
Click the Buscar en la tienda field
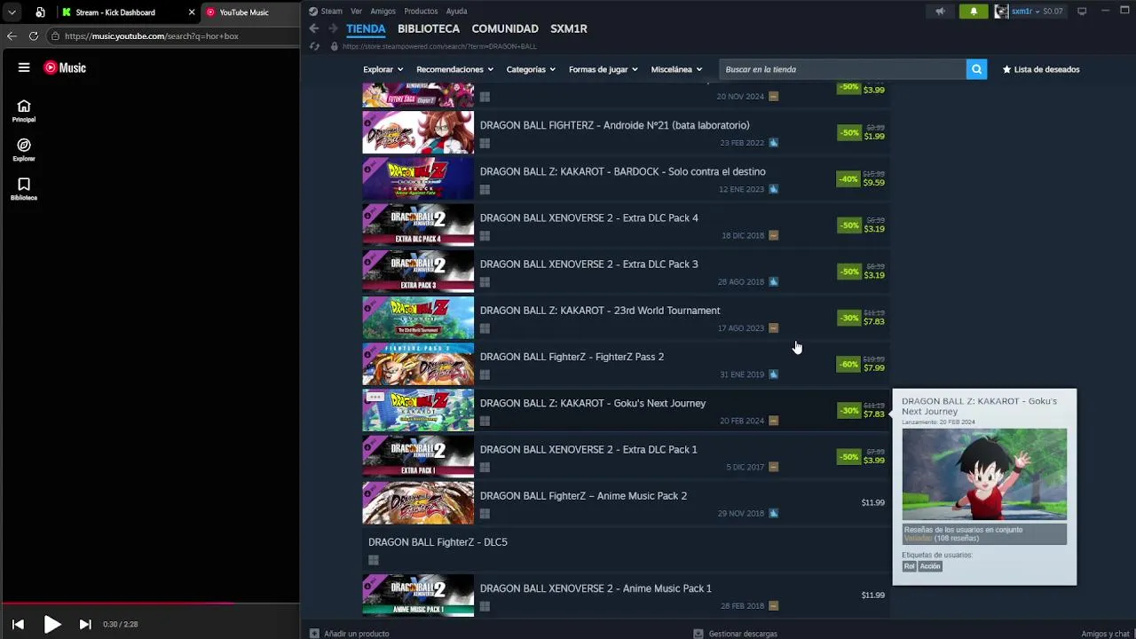click(842, 69)
